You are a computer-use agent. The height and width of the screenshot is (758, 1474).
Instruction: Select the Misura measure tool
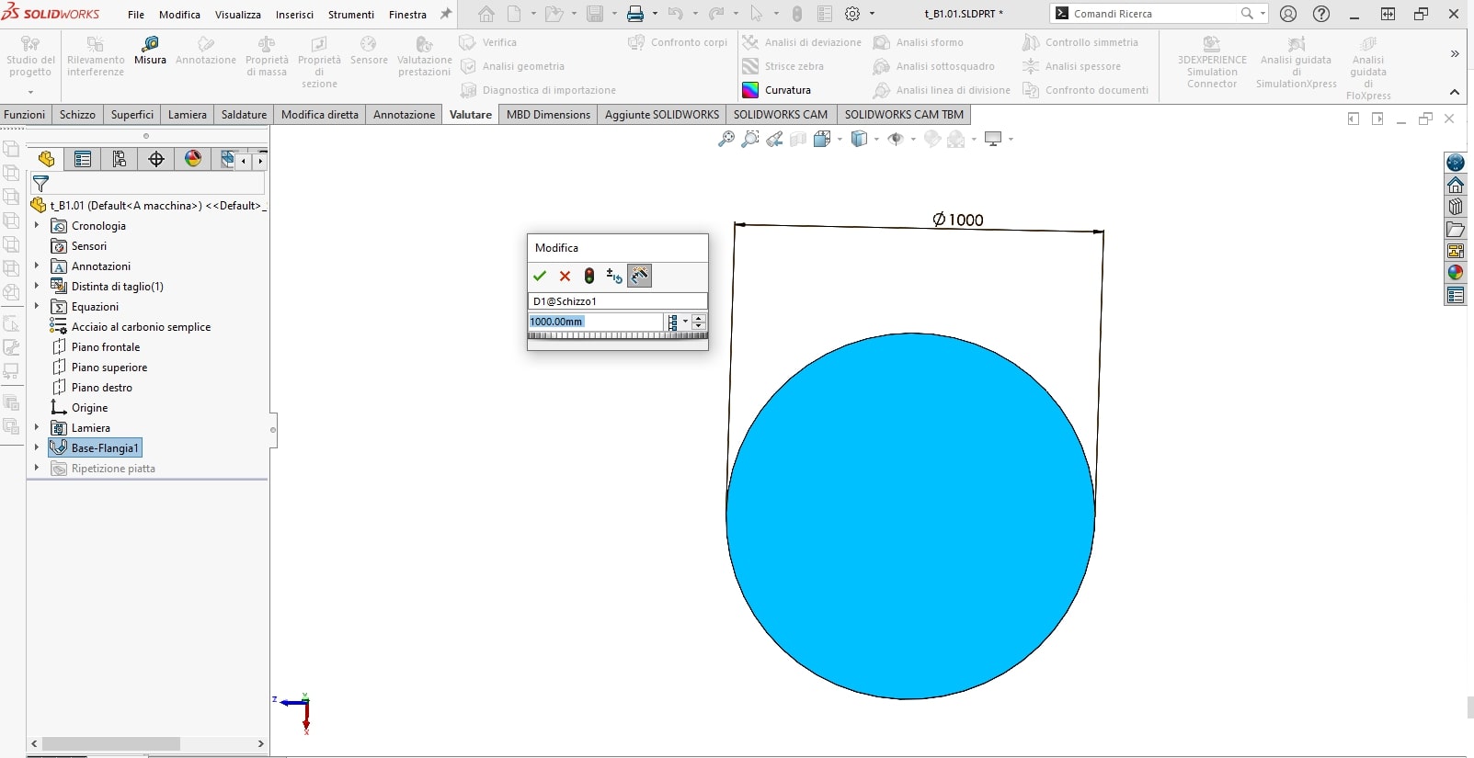pos(150,51)
